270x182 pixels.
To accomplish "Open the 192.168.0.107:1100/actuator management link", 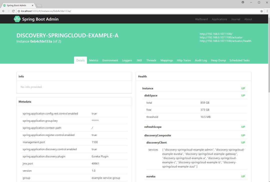I will click(221, 37).
